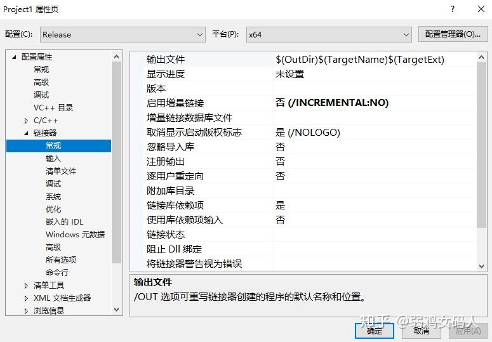Expand the 浏览信息 tree node
492x342 pixels.
(x=27, y=311)
